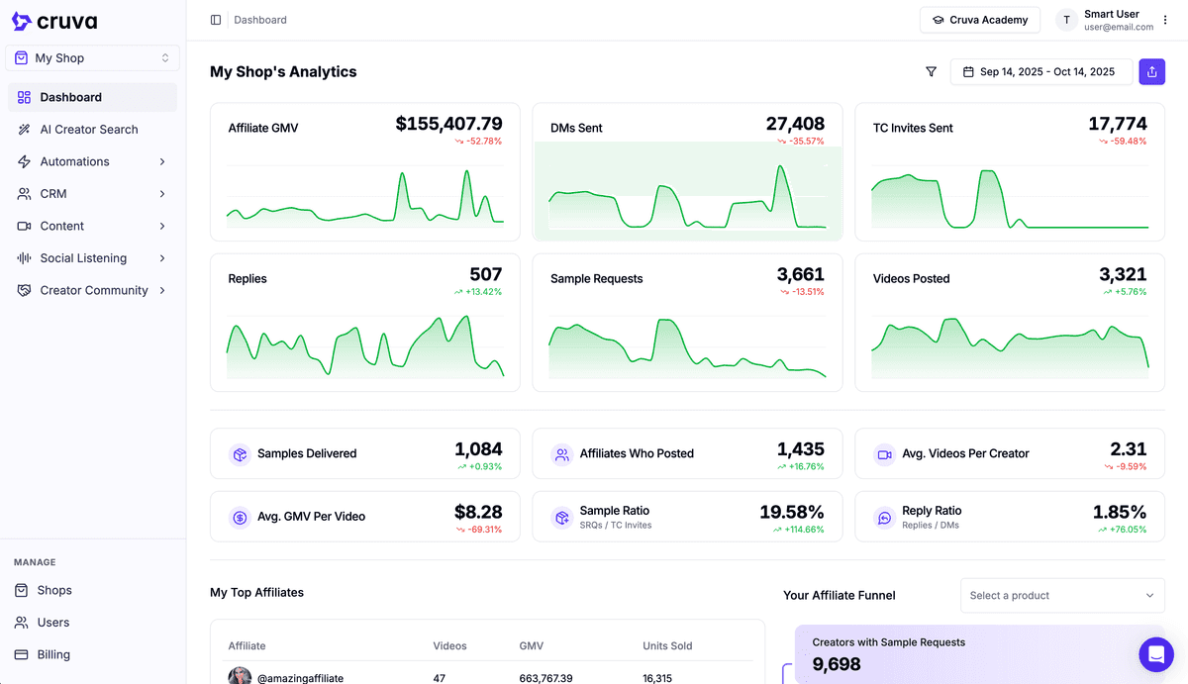This screenshot has height=684, width=1188.
Task: Go to AI Creator Search
Action: (89, 130)
